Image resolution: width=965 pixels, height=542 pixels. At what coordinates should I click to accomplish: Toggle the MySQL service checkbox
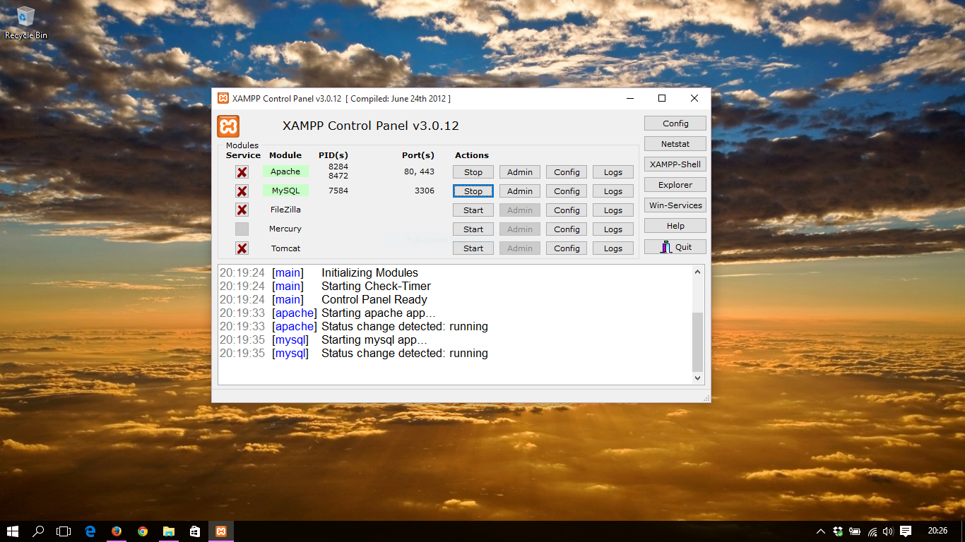(242, 191)
